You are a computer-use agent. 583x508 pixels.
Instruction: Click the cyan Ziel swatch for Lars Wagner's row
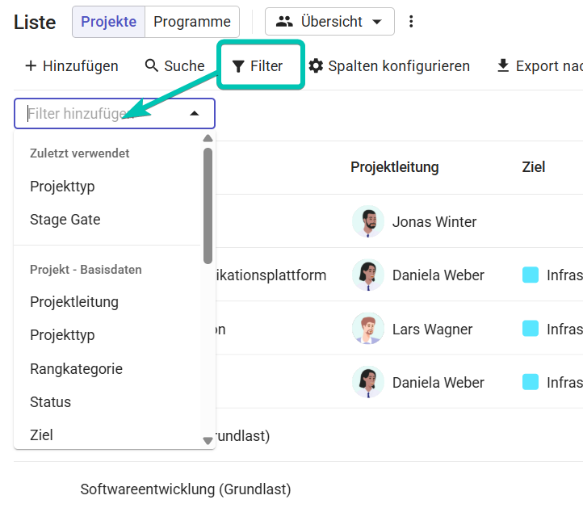(x=531, y=329)
